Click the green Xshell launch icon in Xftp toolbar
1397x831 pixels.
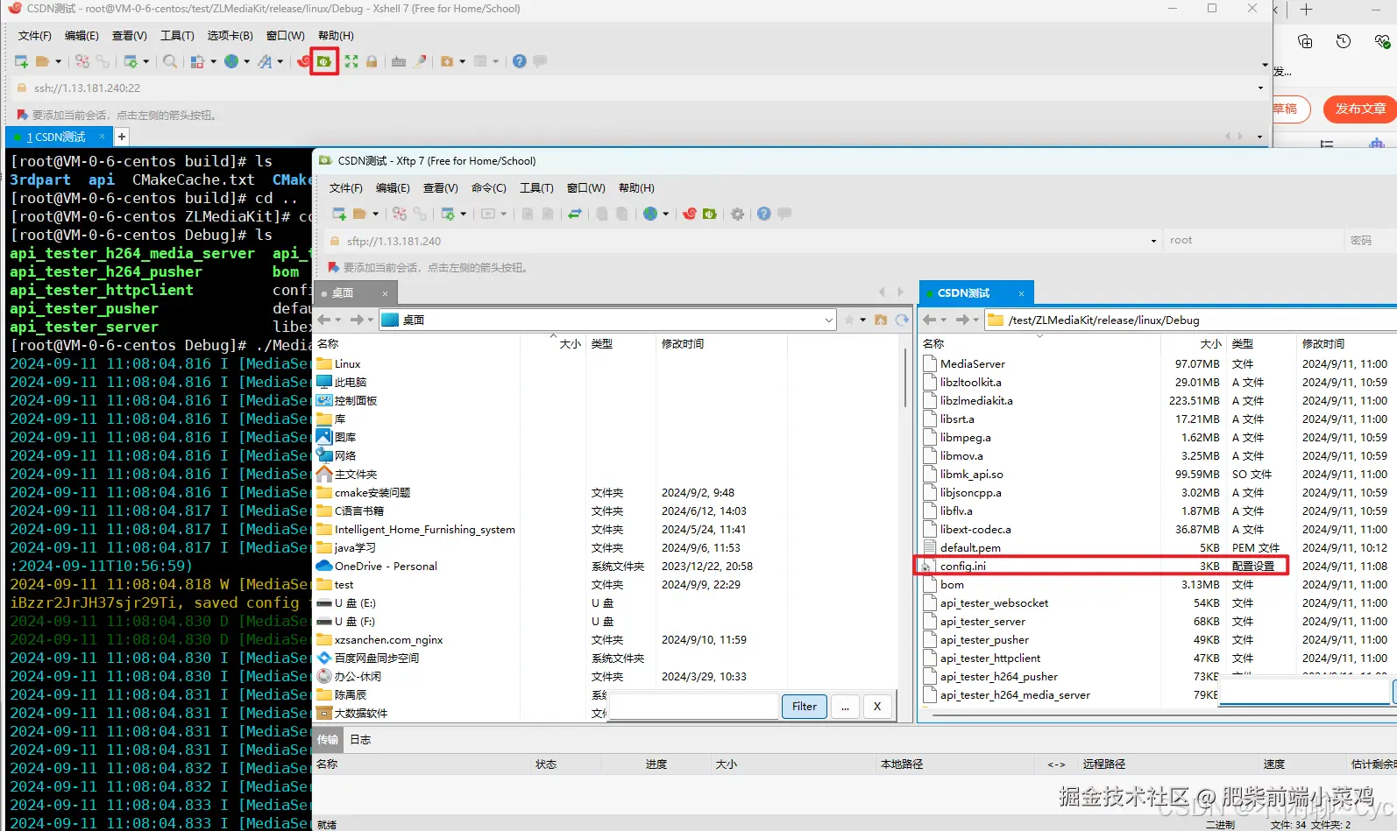710,214
